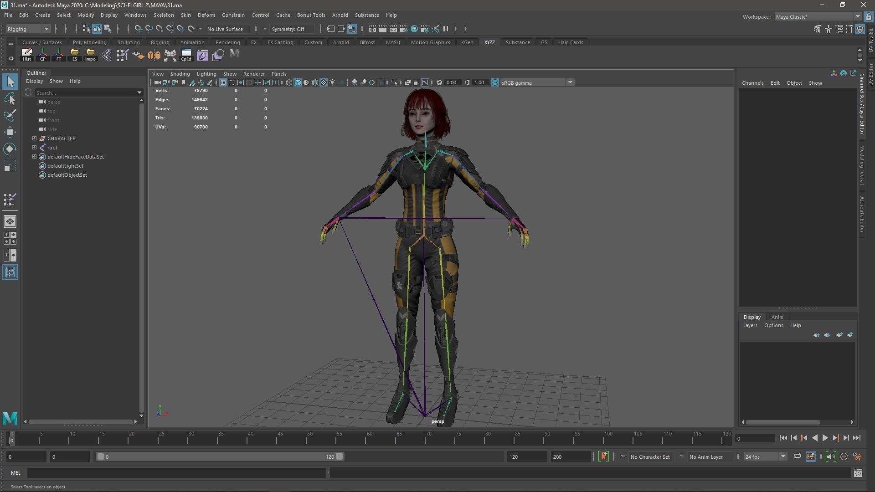The height and width of the screenshot is (492, 875).
Task: Toggle the sound mute speaker button
Action: click(831, 456)
